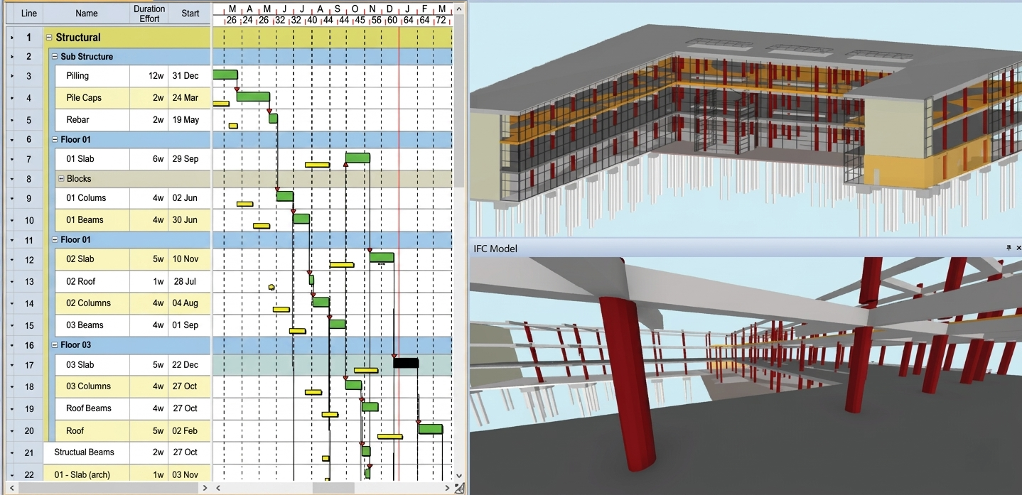Collapse the Floor 01 group on line 6
Image resolution: width=1022 pixels, height=495 pixels.
(55, 140)
